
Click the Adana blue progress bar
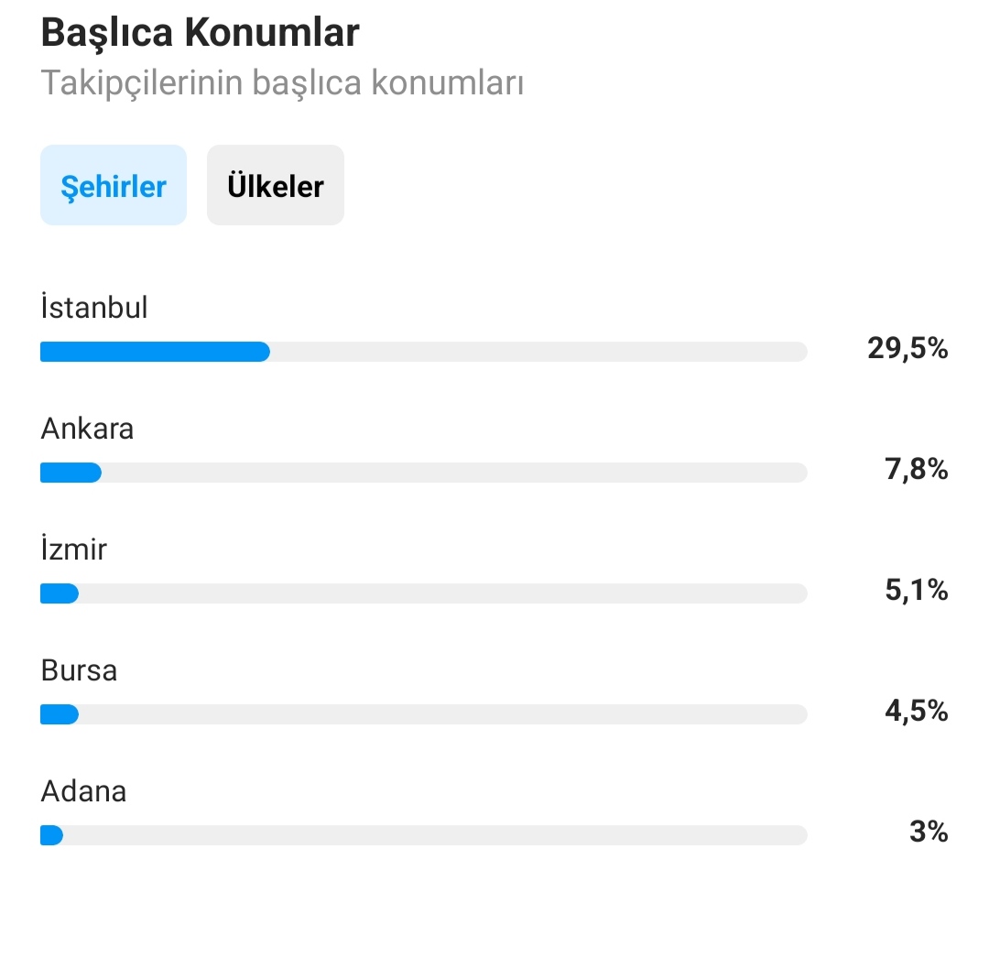(x=51, y=835)
